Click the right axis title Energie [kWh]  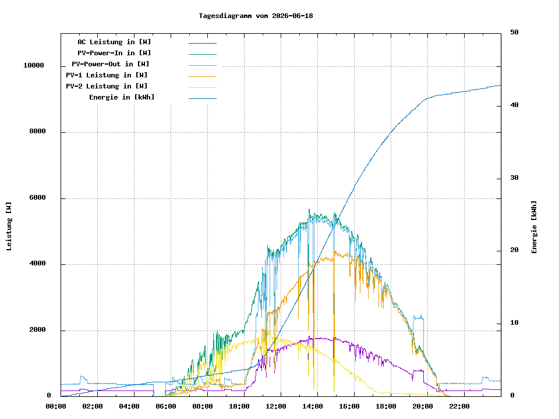click(534, 227)
